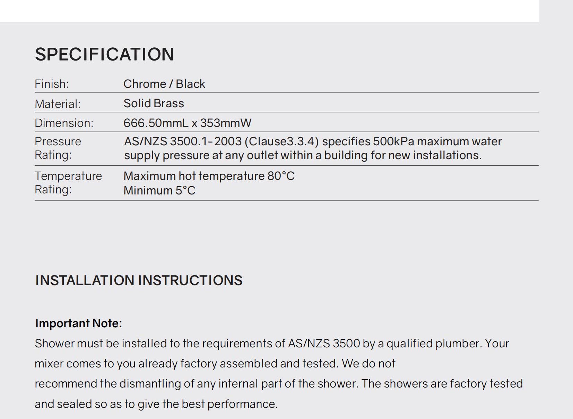The image size is (573, 419).
Task: Click the line starting "Shower must be installed"
Action: [271, 344]
